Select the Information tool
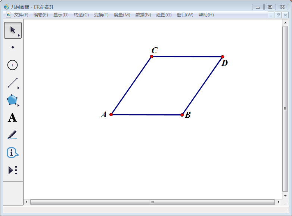This screenshot has height=216, width=292. [12, 153]
